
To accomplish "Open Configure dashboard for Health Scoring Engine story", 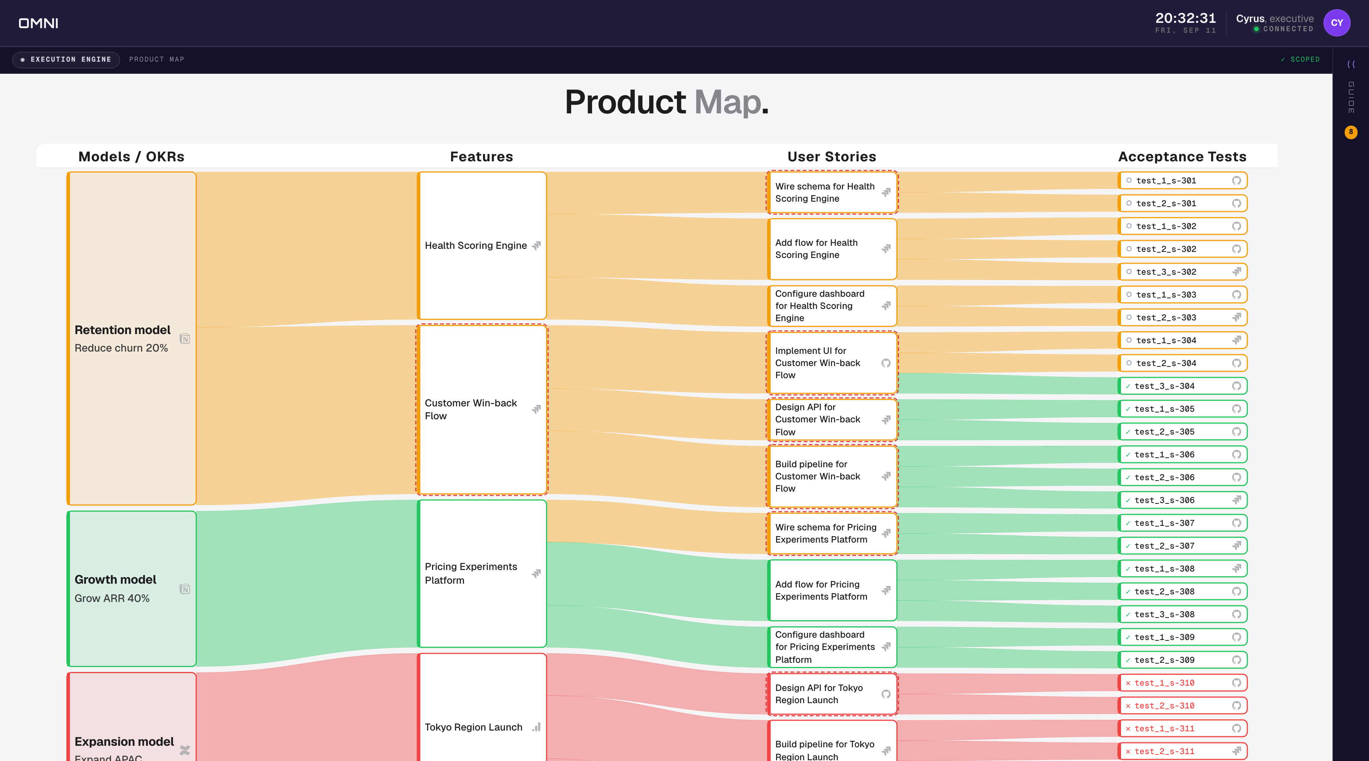I will 832,306.
